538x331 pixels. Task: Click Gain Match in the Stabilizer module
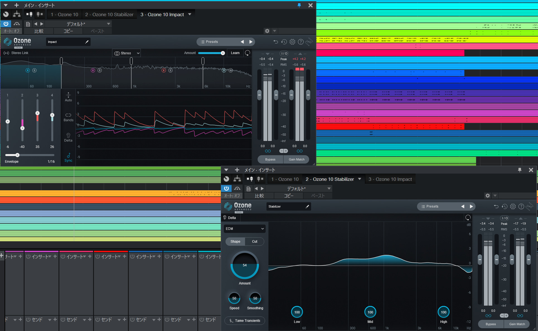(x=517, y=324)
